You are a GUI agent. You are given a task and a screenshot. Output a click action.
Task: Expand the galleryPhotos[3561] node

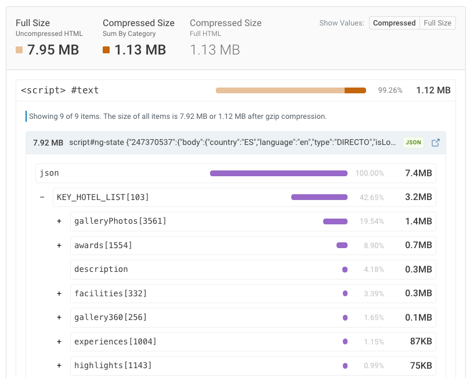(x=59, y=221)
